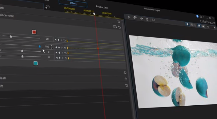
Task: Click timecode 00:00:05:00 on the ruler
Action: (107, 13)
